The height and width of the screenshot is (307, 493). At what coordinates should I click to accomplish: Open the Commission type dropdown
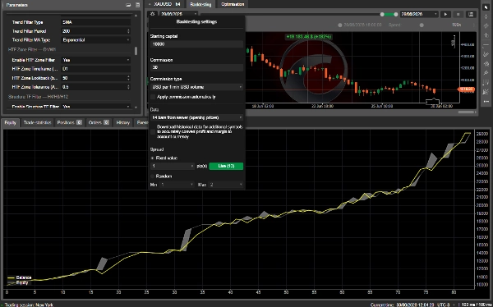[x=196, y=87]
